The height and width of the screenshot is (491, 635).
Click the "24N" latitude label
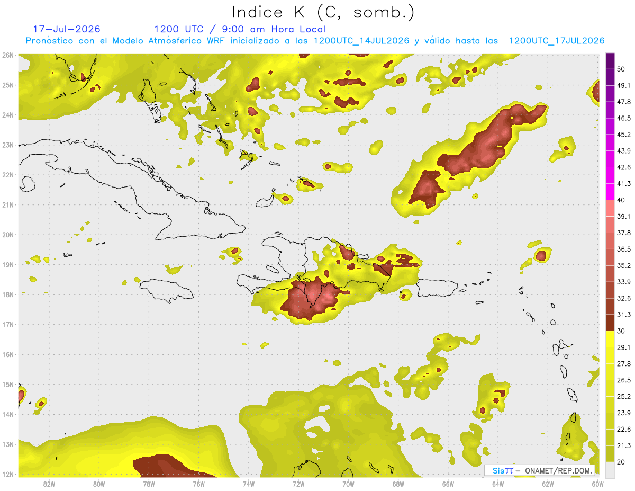[x=8, y=115]
